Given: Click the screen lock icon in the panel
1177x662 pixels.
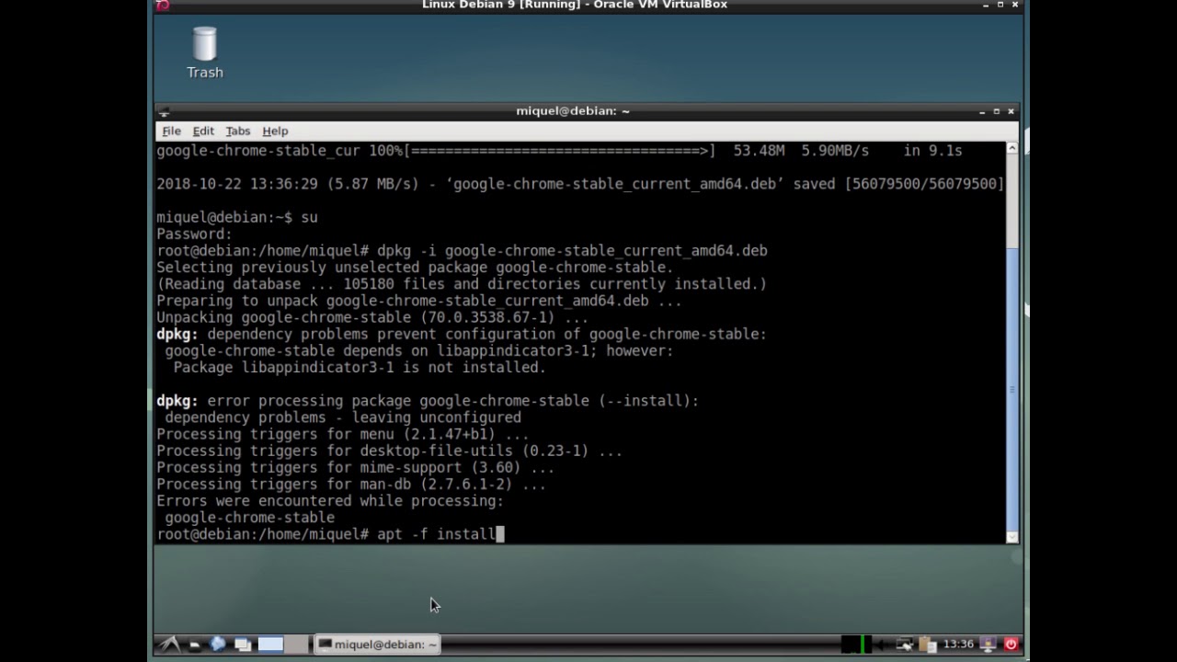Looking at the screenshot, I should point(988,645).
